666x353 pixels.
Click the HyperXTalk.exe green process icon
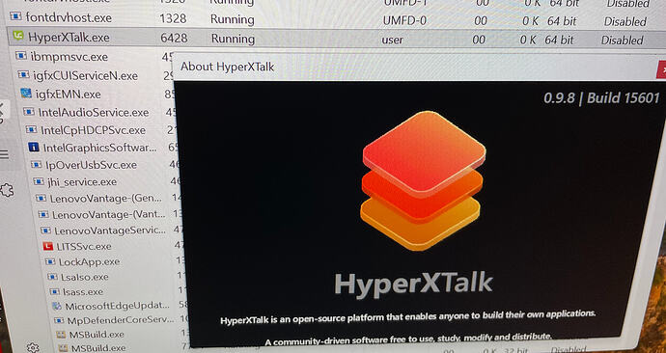pyautogui.click(x=17, y=36)
